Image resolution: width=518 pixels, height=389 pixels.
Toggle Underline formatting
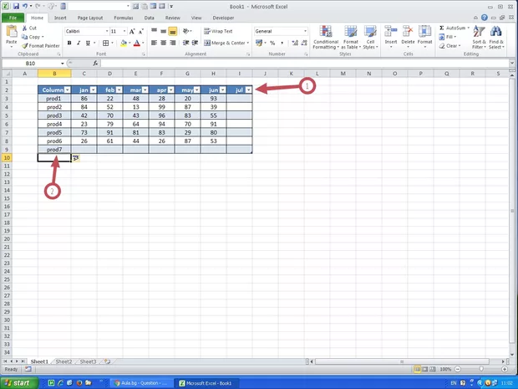tap(88, 43)
